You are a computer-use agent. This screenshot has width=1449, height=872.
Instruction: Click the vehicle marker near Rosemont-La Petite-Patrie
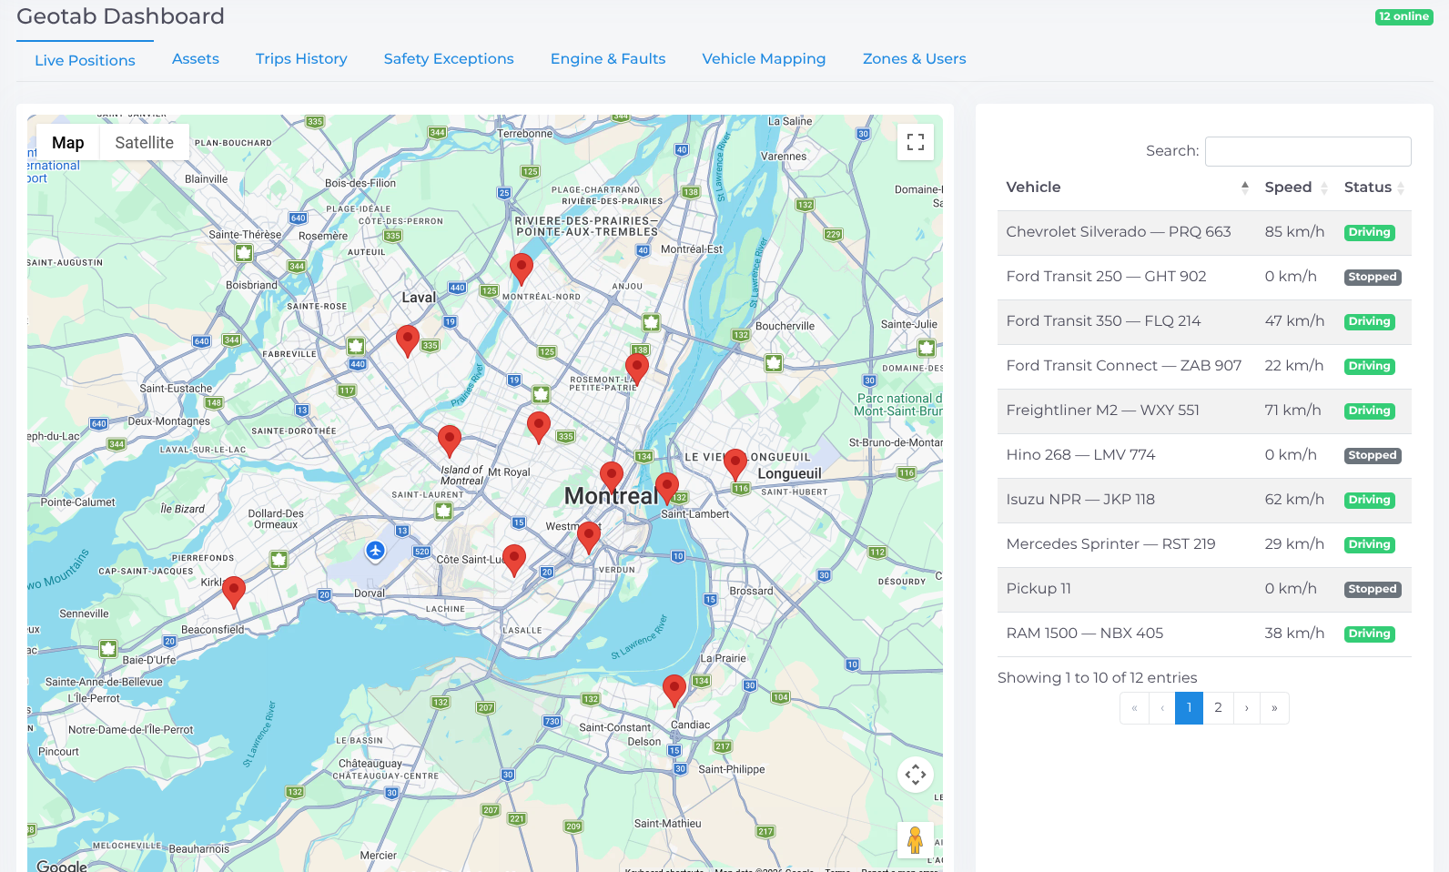637,370
